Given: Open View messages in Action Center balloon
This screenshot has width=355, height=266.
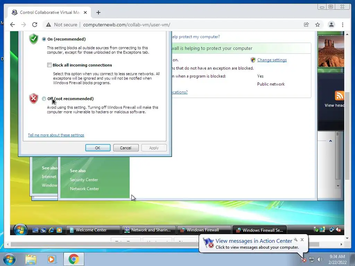Looking at the screenshot, I should click(254, 241).
